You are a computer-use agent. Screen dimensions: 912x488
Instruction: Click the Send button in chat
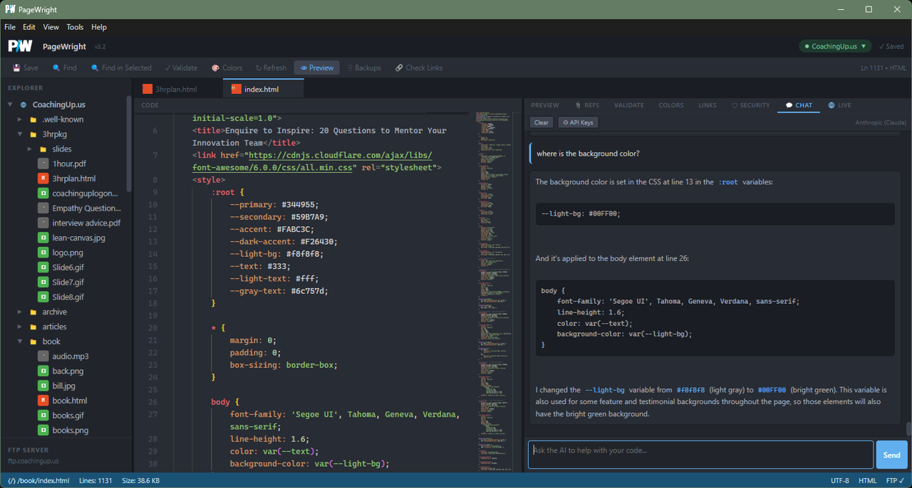click(x=891, y=455)
